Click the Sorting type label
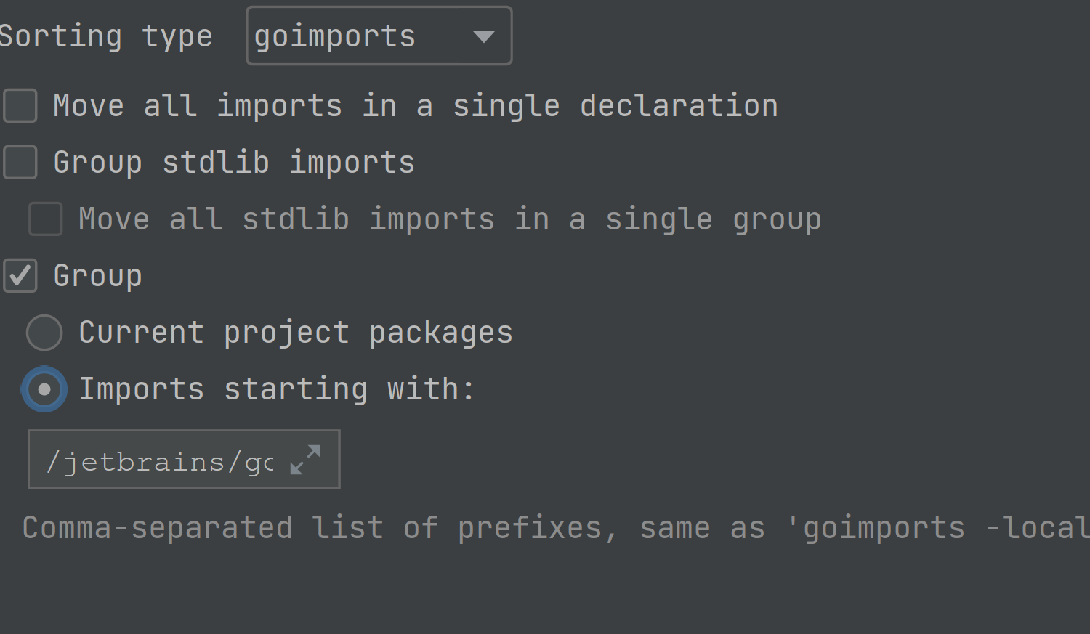 click(x=106, y=36)
